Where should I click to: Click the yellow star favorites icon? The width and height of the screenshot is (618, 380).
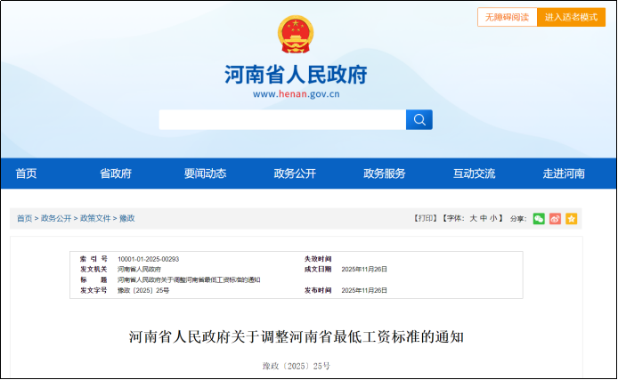(571, 218)
